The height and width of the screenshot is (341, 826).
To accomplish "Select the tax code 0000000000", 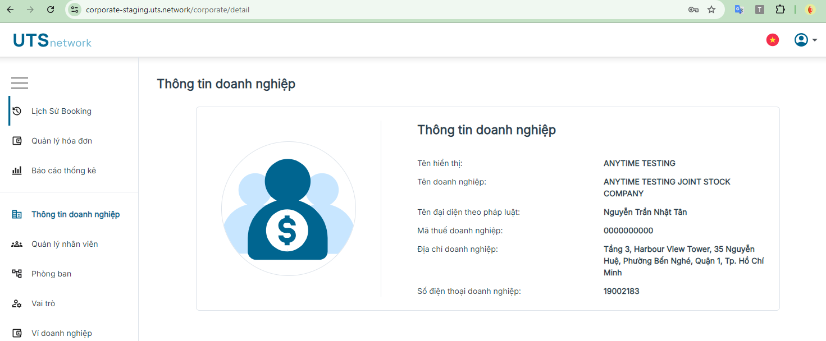I will (628, 231).
